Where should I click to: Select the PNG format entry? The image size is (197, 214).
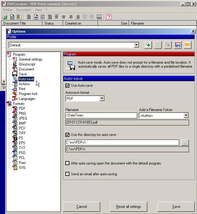point(22,113)
